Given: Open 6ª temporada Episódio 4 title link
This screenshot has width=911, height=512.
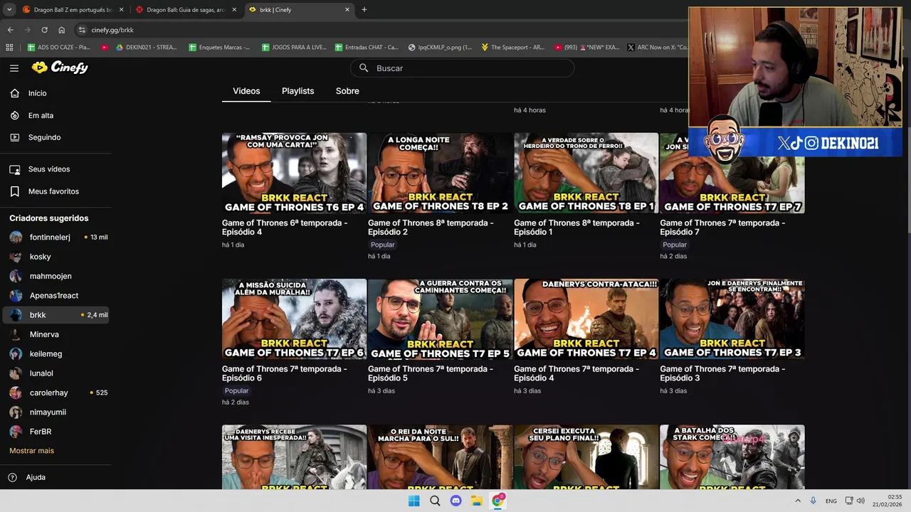Looking at the screenshot, I should coord(285,228).
